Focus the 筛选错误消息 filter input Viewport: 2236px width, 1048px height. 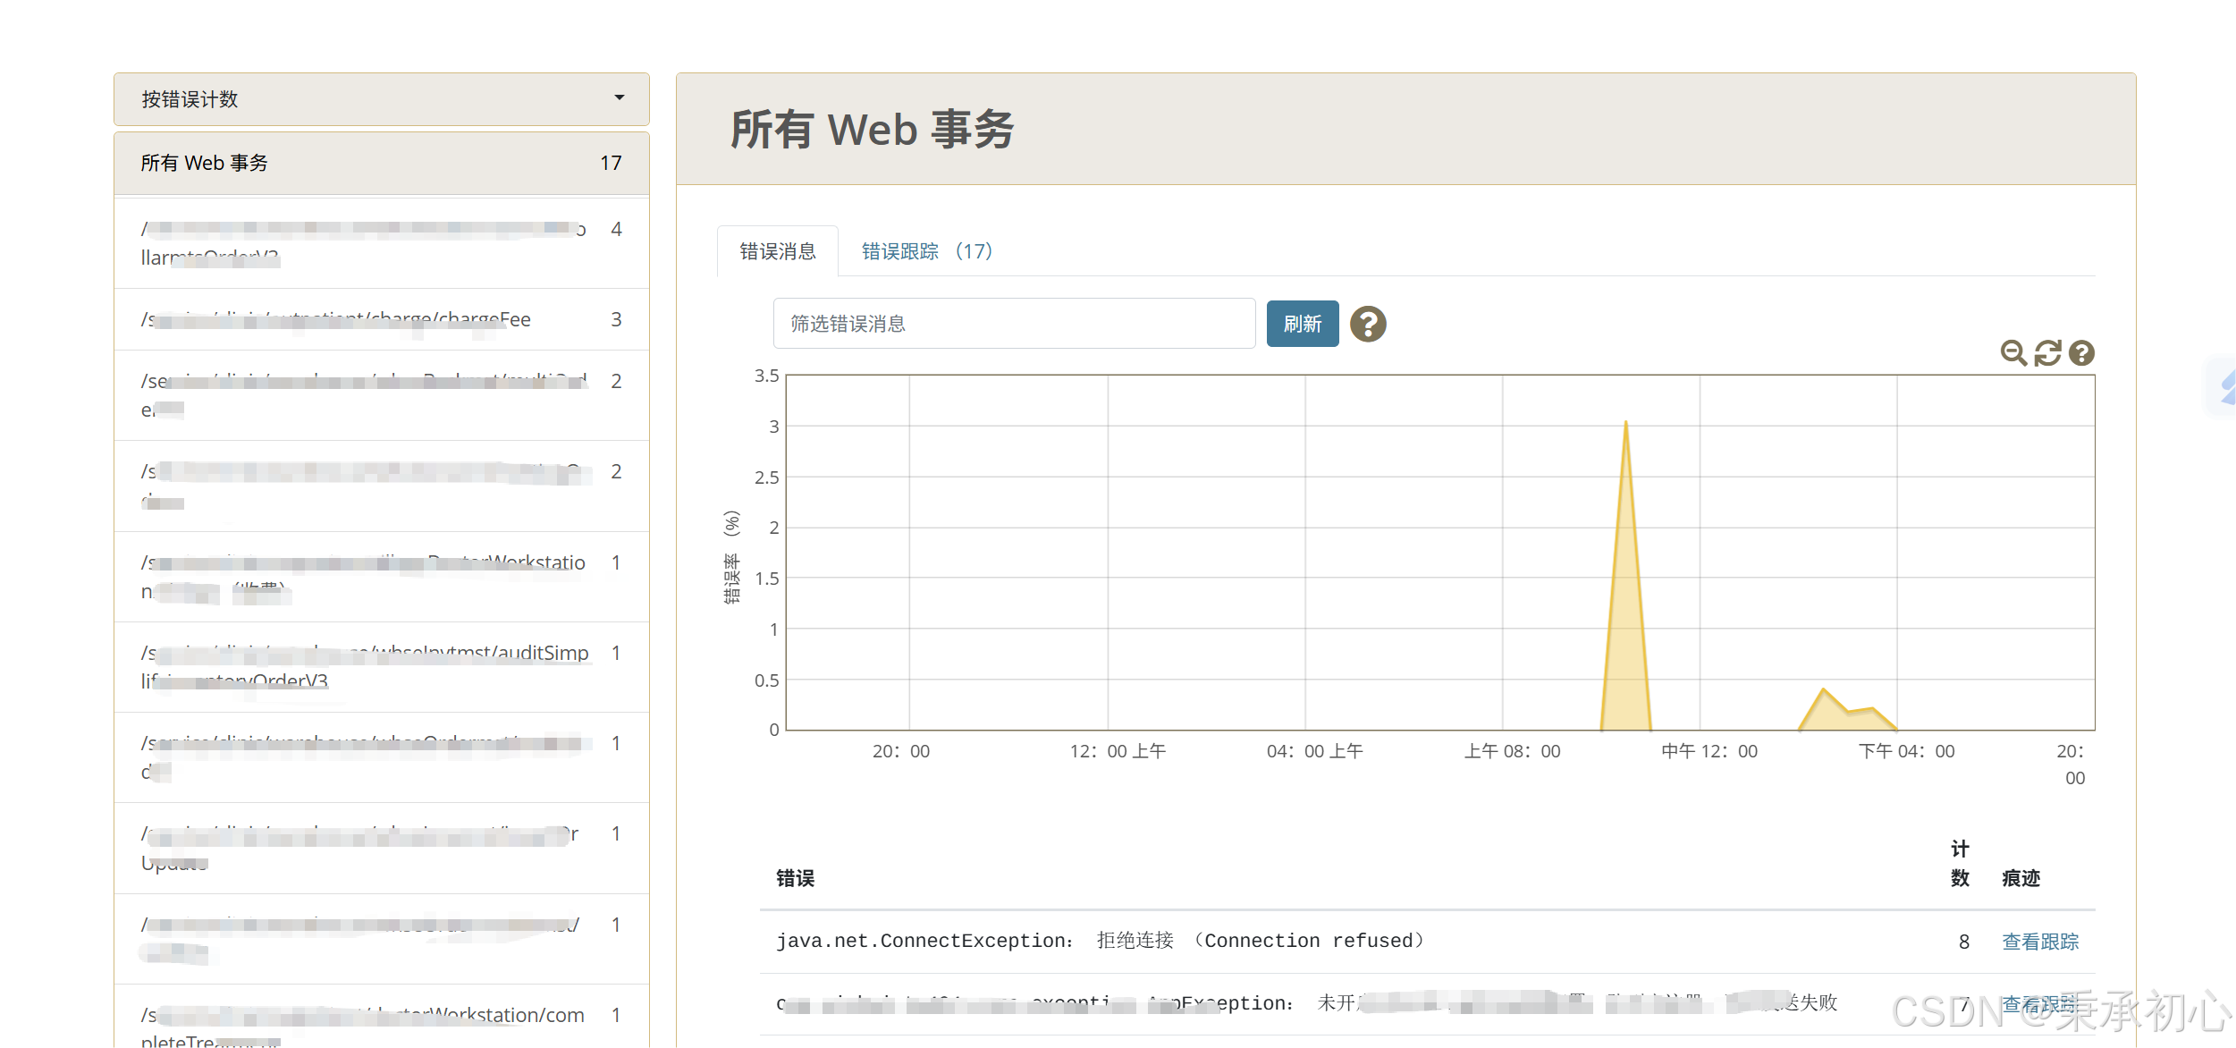[1013, 324]
